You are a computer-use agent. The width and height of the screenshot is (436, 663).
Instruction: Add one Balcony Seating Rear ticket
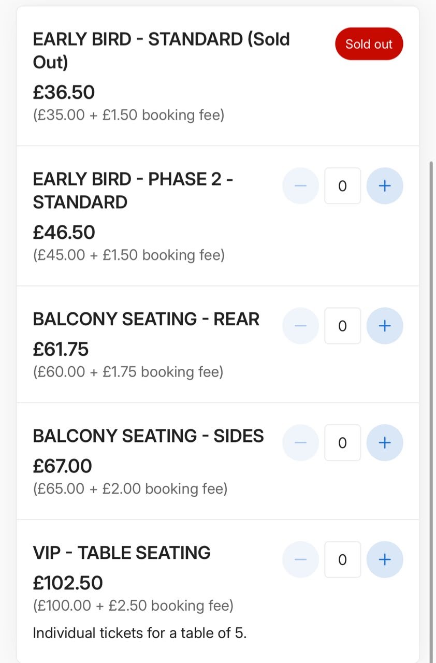(385, 326)
